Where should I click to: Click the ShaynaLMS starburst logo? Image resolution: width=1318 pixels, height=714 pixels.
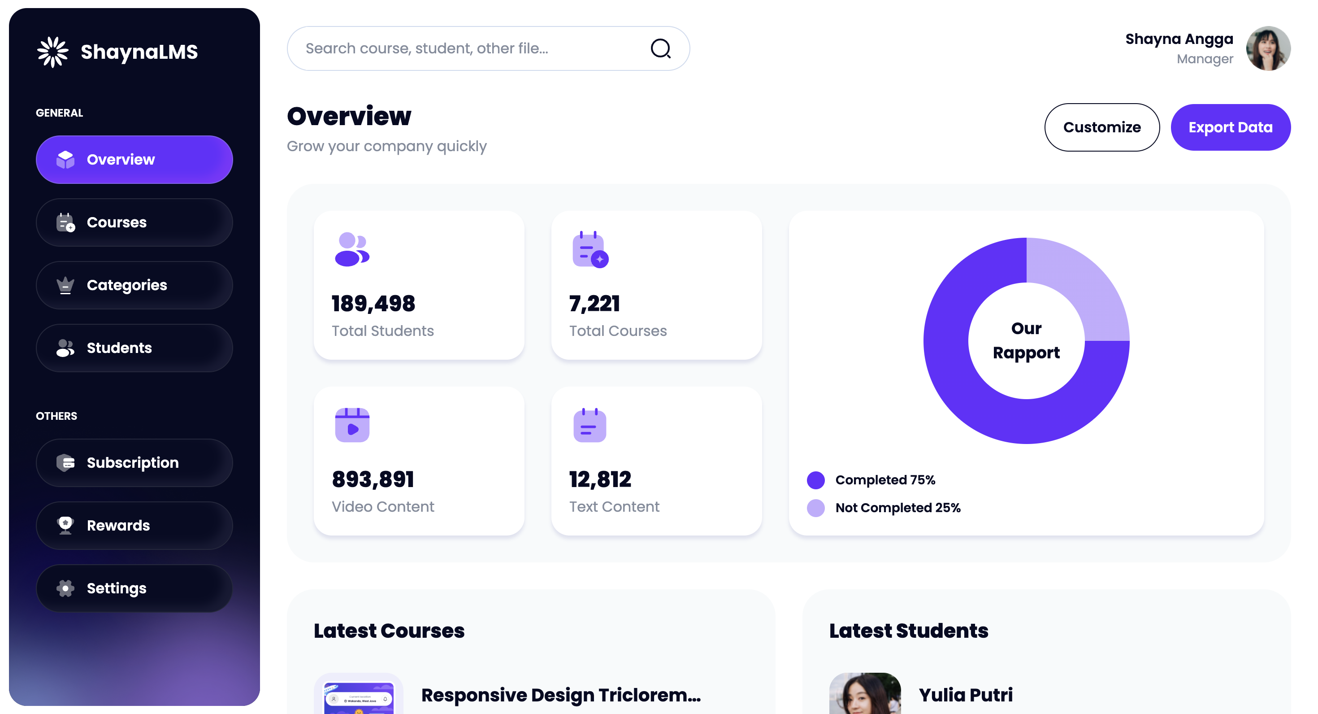coord(53,52)
